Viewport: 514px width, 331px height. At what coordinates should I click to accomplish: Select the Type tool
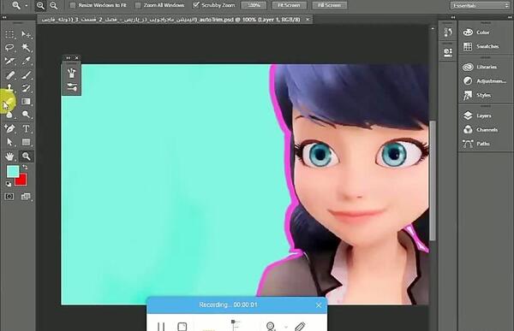pyautogui.click(x=26, y=128)
